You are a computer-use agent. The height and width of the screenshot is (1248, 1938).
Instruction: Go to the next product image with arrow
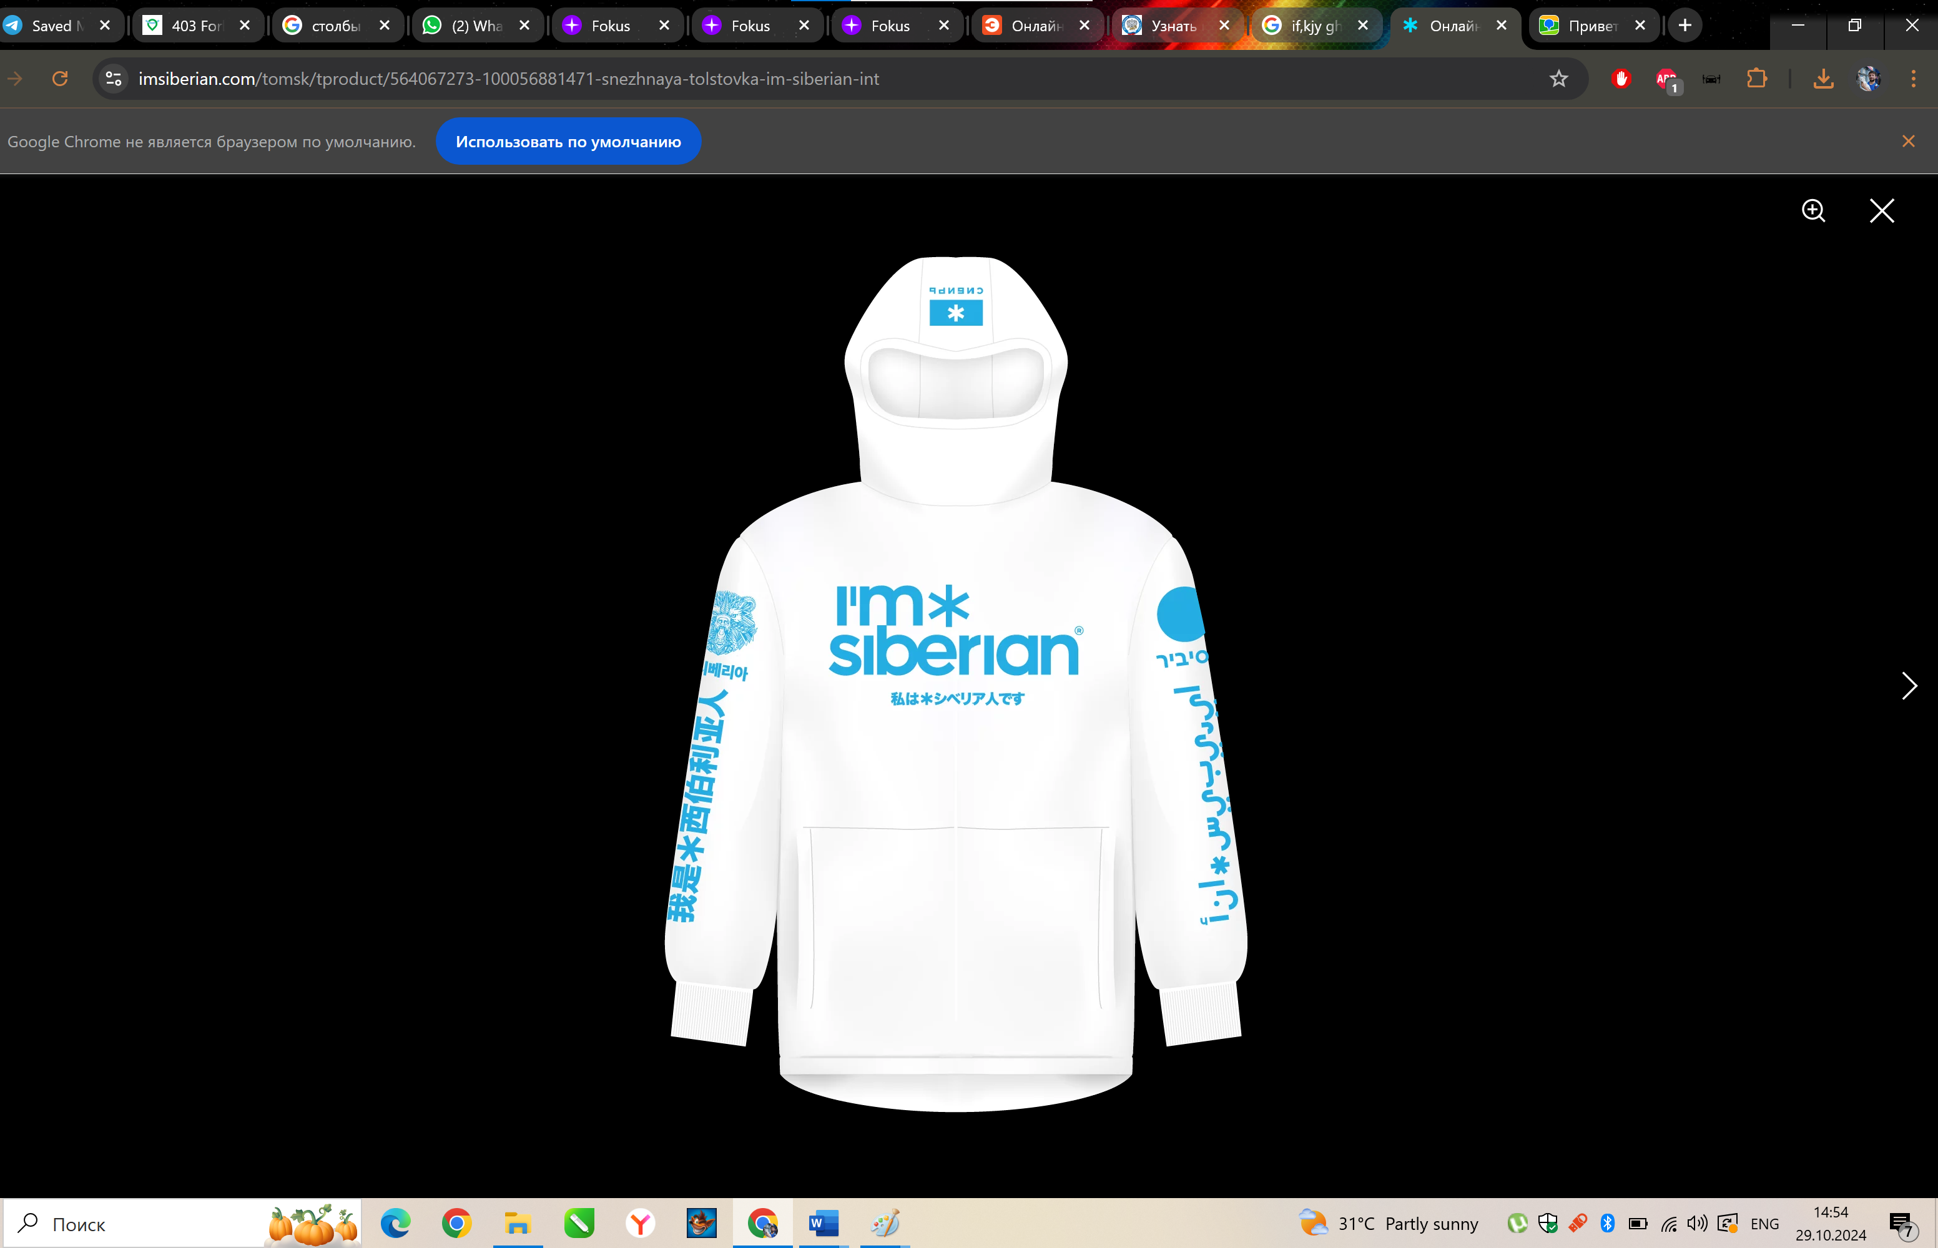[1910, 686]
